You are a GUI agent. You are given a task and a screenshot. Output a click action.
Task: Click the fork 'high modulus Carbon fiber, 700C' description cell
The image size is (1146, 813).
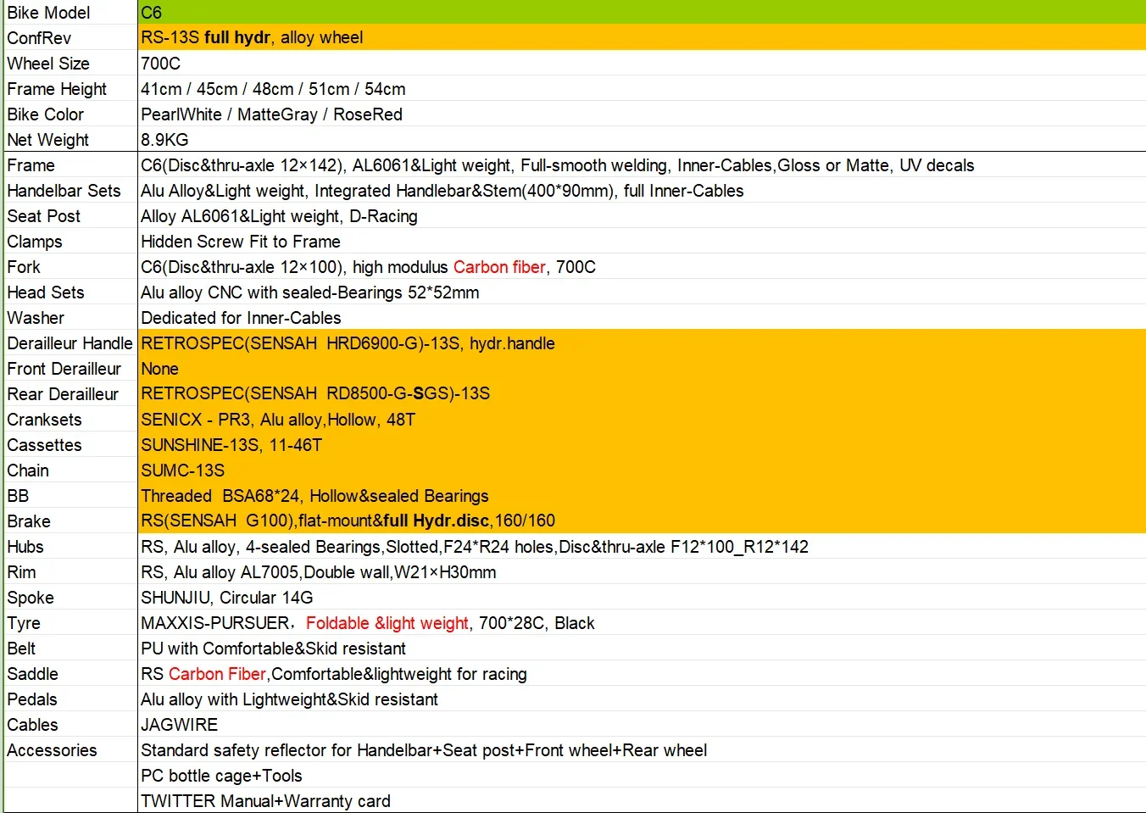642,266
